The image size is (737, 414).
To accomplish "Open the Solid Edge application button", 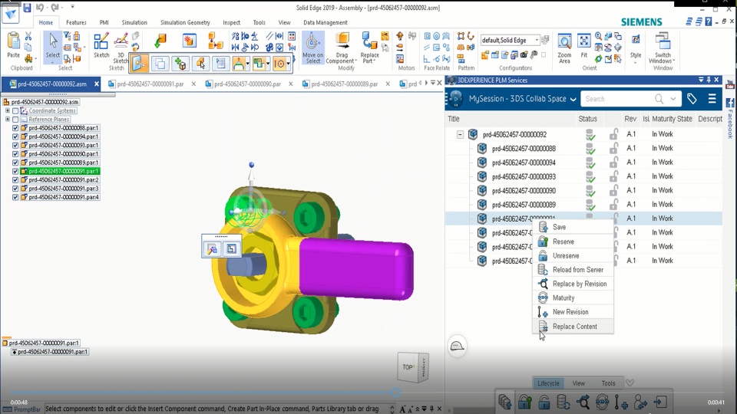I will tap(10, 13).
